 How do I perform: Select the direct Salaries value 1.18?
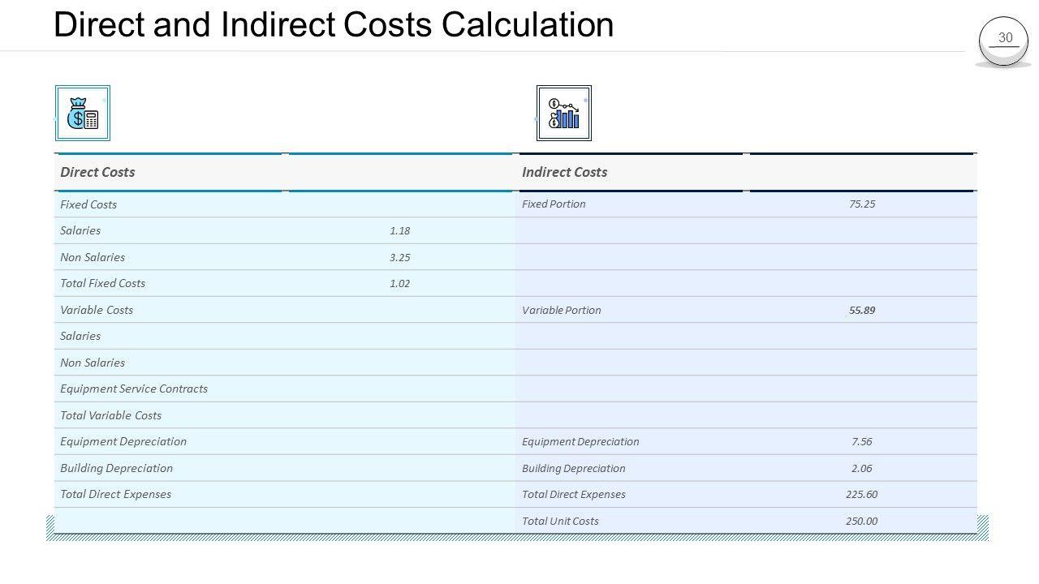click(399, 230)
